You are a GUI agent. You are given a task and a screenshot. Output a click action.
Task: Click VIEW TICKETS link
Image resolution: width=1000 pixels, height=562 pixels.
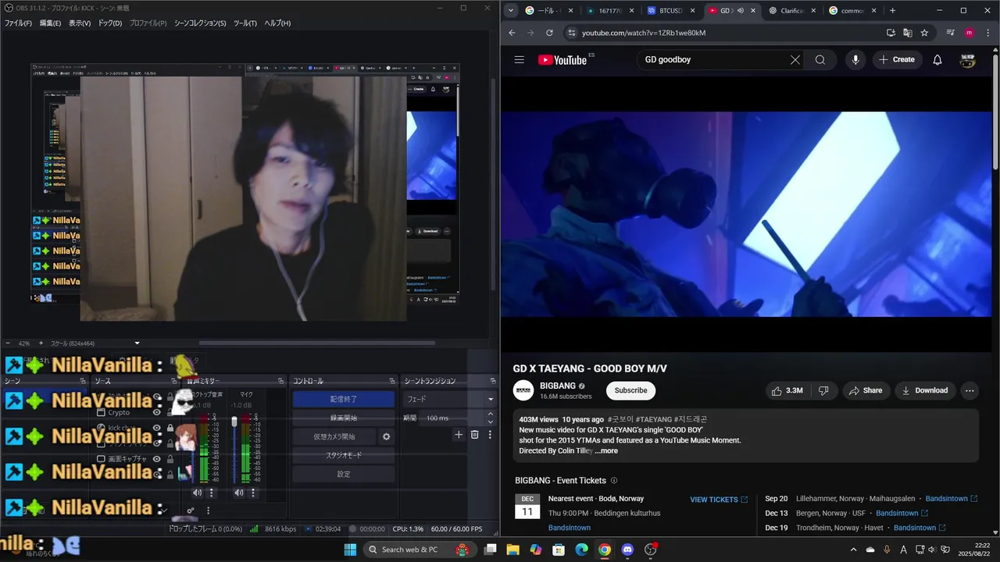tap(719, 500)
